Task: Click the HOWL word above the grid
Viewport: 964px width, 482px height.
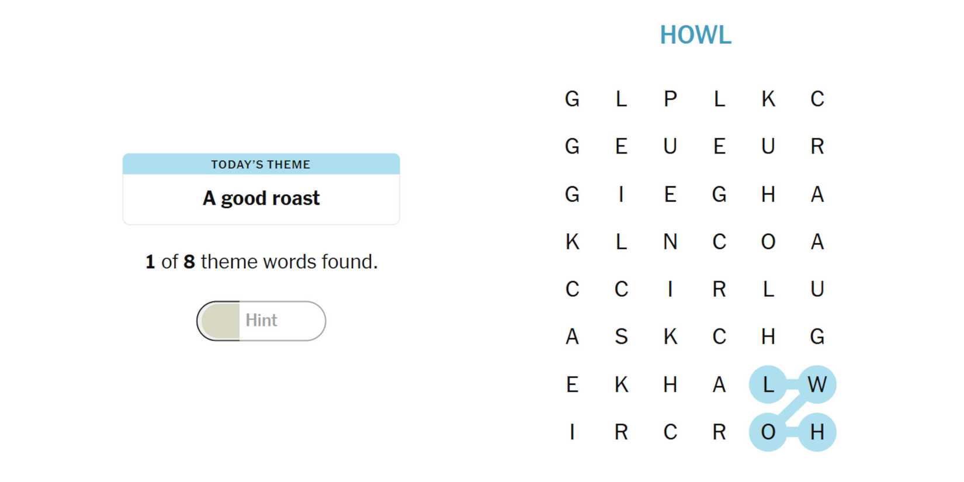Action: pyautogui.click(x=695, y=35)
